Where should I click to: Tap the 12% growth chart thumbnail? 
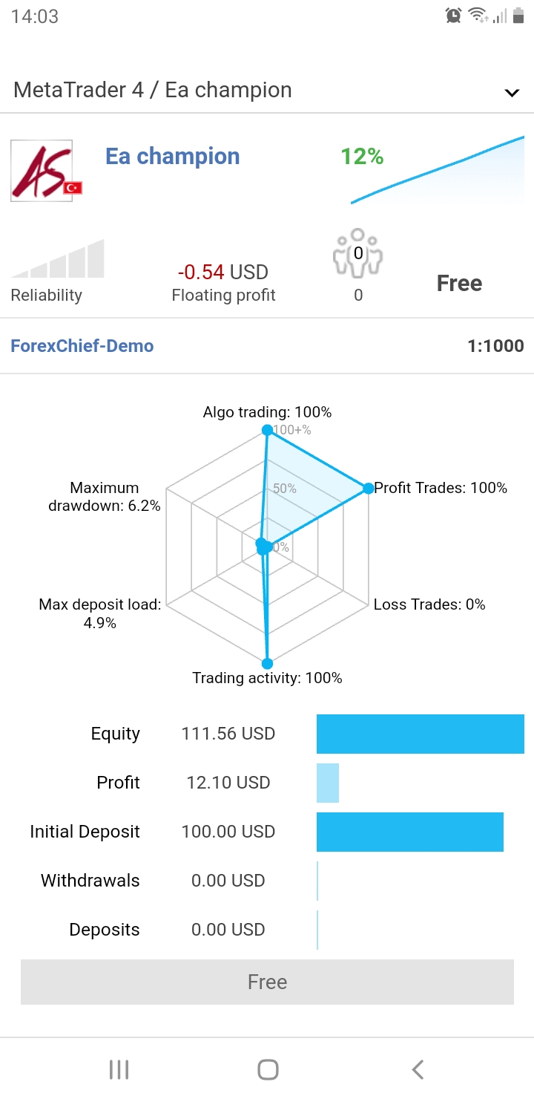point(438,169)
